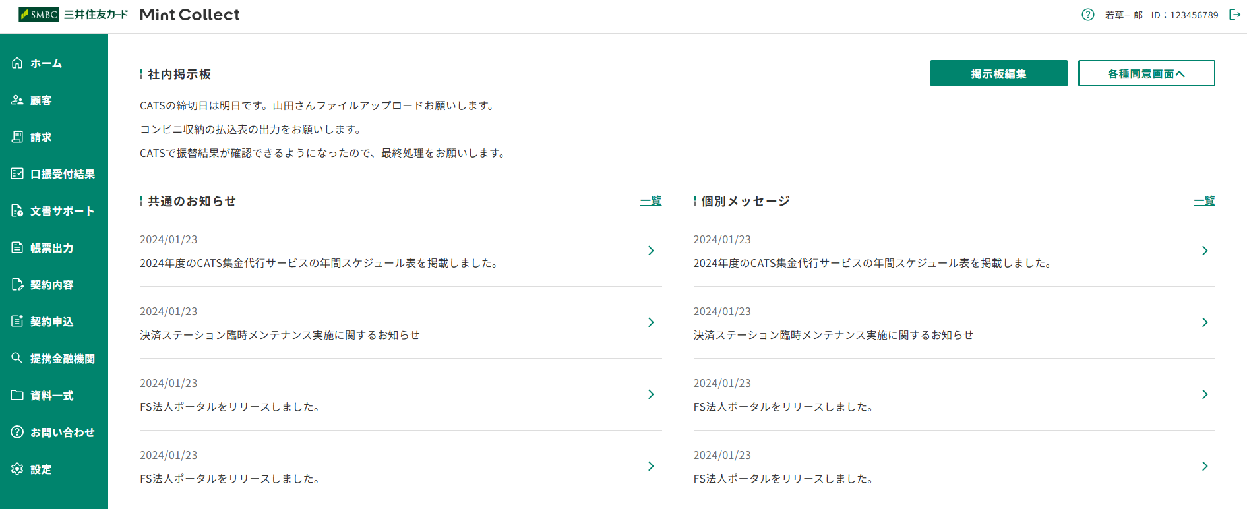Click the 顧客 people icon in sidebar
Image resolution: width=1247 pixels, height=509 pixels.
(x=17, y=100)
